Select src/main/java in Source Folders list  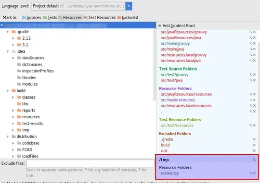(172, 49)
